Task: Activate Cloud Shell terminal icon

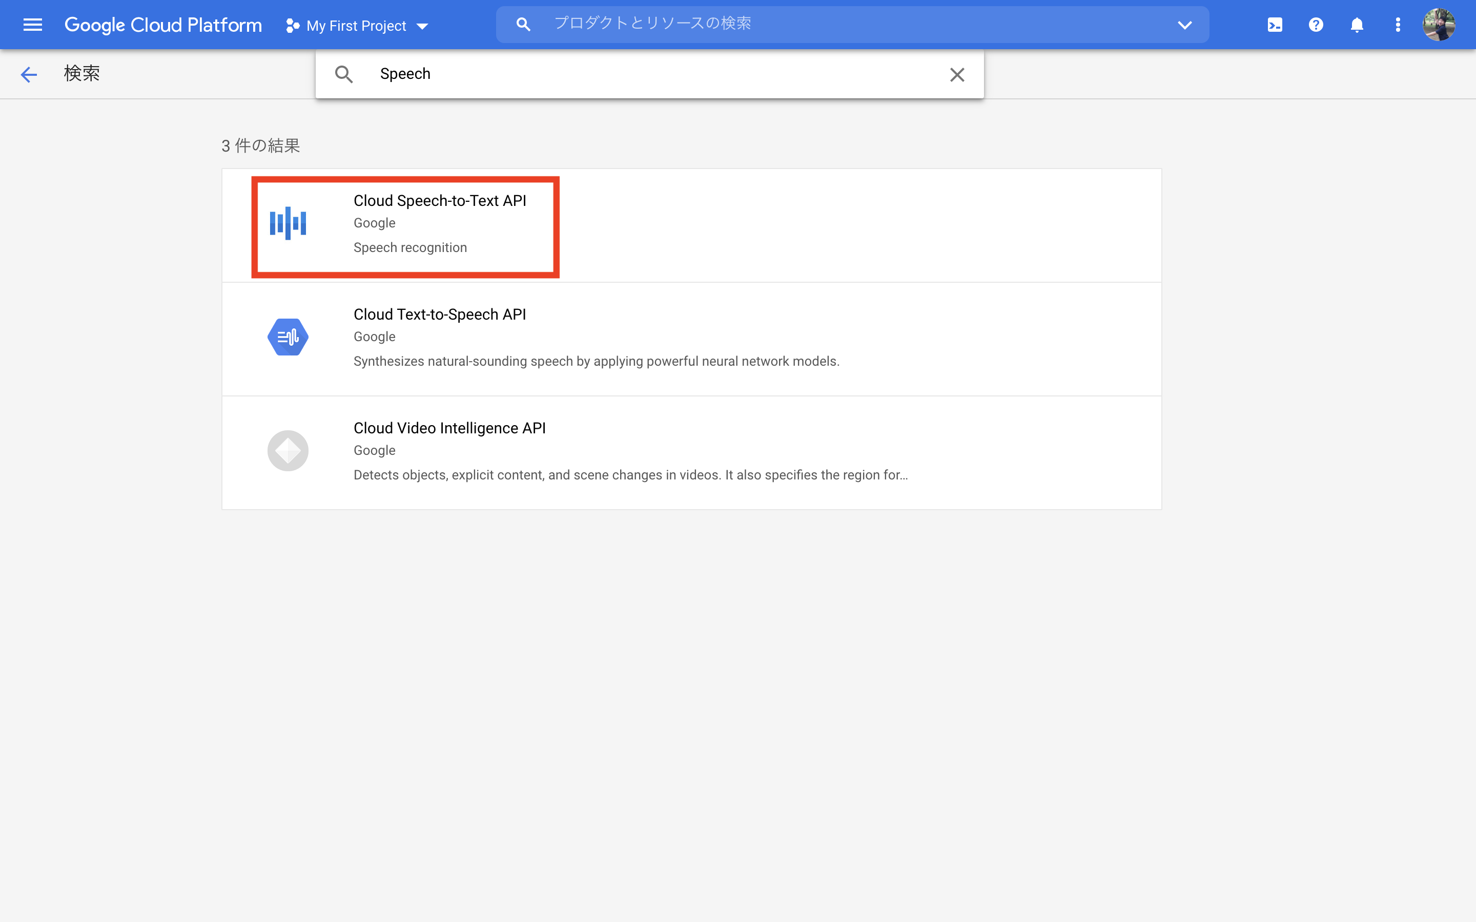Action: coord(1275,25)
